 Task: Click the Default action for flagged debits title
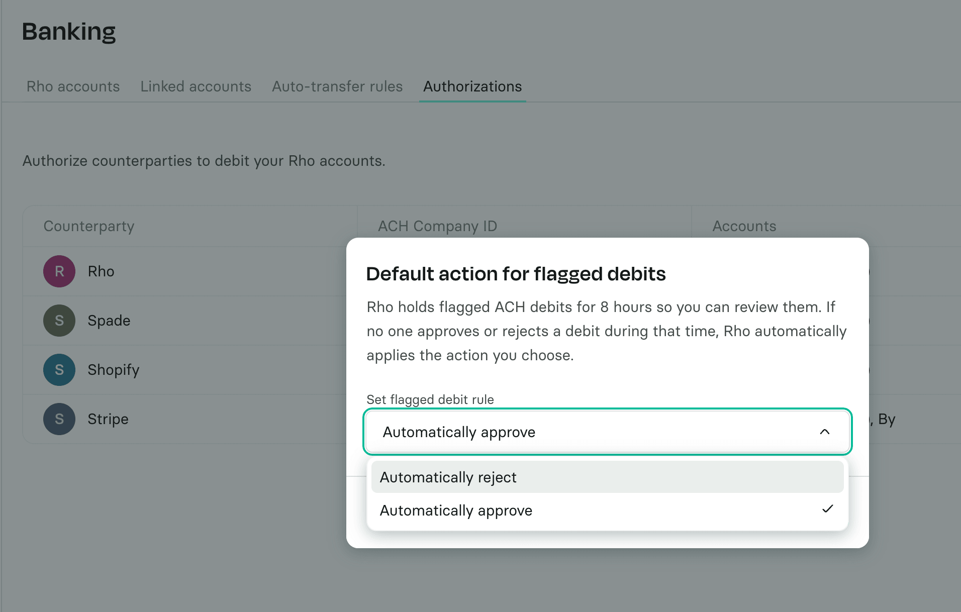[x=516, y=274]
